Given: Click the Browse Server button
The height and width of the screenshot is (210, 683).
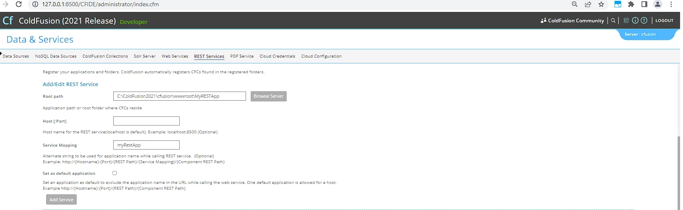Looking at the screenshot, I should [268, 96].
